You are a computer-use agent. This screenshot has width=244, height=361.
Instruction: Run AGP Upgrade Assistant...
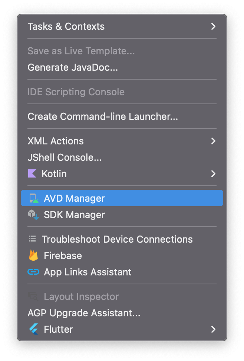tap(122, 313)
